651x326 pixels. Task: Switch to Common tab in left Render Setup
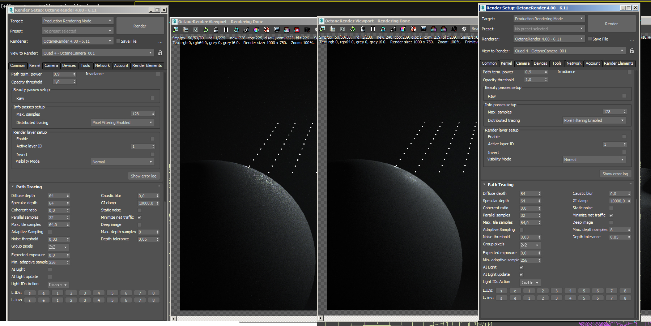18,65
